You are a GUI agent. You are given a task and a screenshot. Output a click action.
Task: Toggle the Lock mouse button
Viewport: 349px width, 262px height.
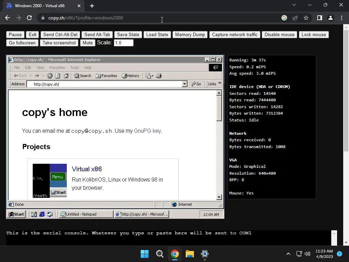tap(314, 34)
